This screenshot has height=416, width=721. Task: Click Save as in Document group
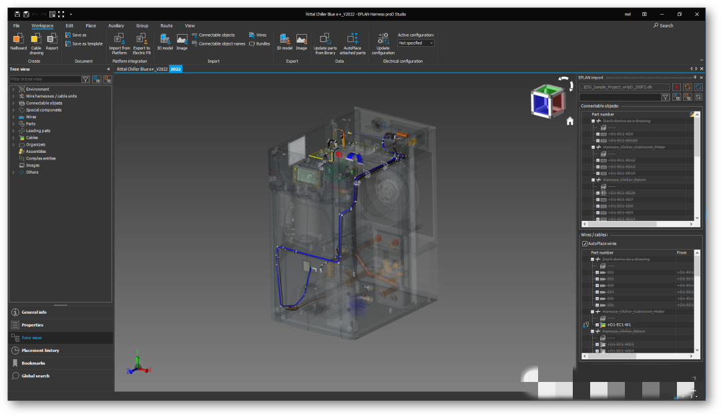76,35
